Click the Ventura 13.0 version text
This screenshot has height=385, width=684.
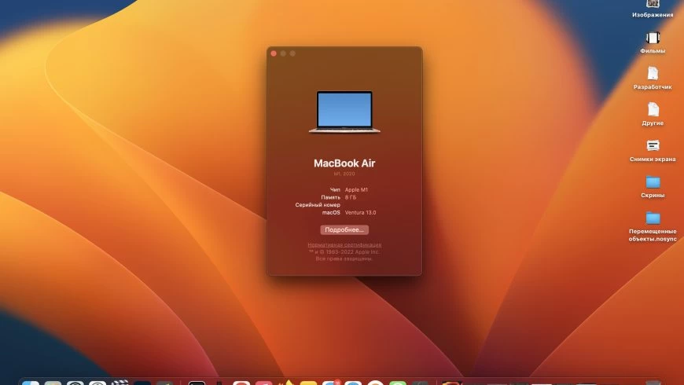pyautogui.click(x=360, y=213)
